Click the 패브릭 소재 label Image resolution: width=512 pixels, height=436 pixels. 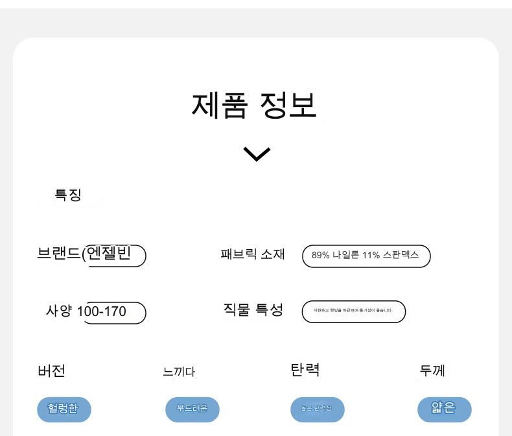tap(253, 254)
